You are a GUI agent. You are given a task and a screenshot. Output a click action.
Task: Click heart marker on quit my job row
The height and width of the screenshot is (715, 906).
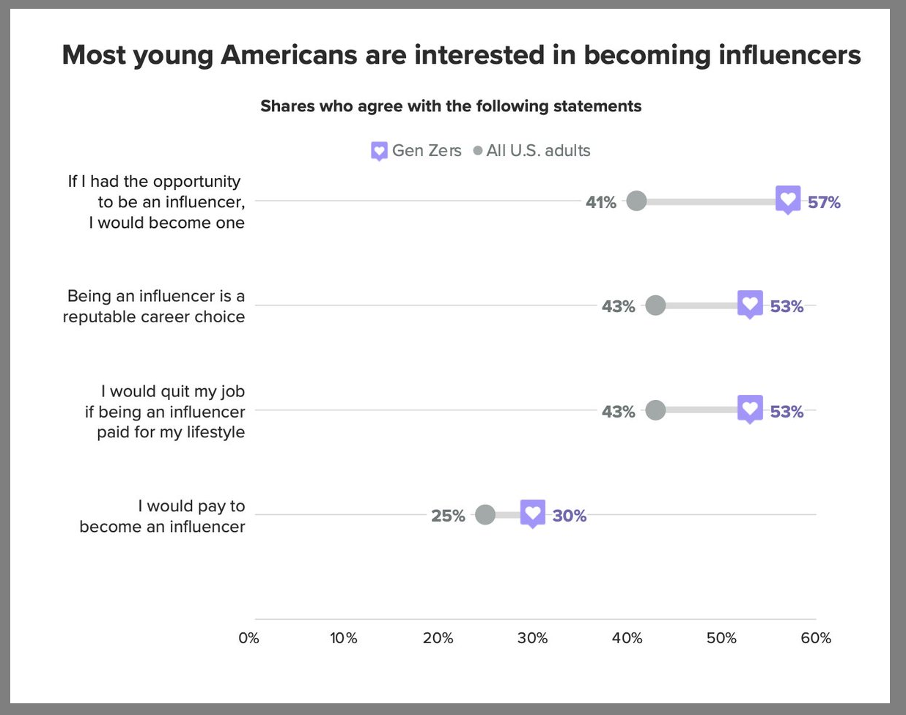coord(750,410)
